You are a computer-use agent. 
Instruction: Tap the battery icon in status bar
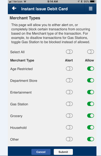93,2
